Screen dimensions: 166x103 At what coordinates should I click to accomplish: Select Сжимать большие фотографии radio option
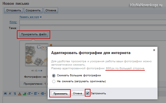click(54, 76)
